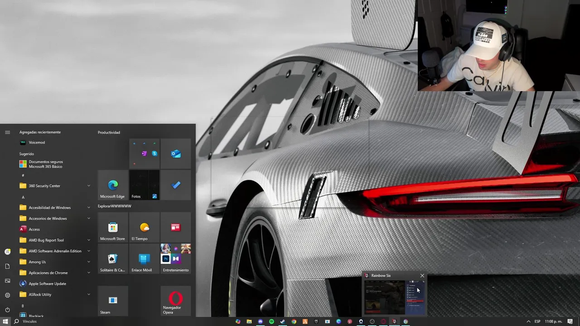Open the Enlace Móvil tile
Viewport: 580px width, 326px height.
coord(144,259)
